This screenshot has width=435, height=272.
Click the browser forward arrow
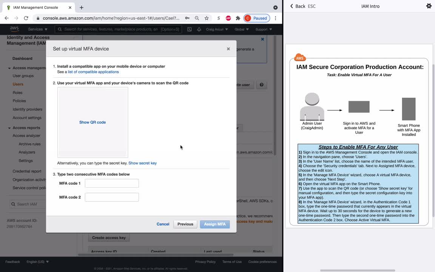coord(16,18)
